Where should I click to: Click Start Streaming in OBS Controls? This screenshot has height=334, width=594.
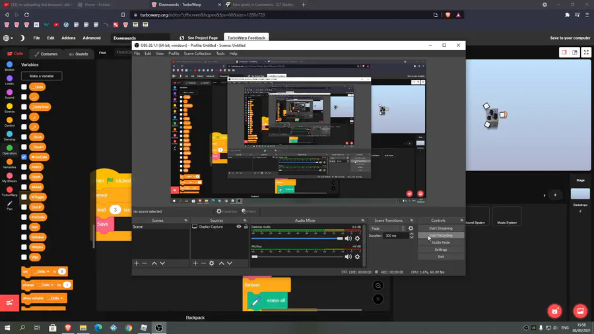coord(441,228)
